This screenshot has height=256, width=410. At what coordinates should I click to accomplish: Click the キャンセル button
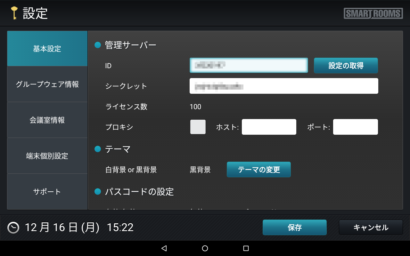point(371,228)
